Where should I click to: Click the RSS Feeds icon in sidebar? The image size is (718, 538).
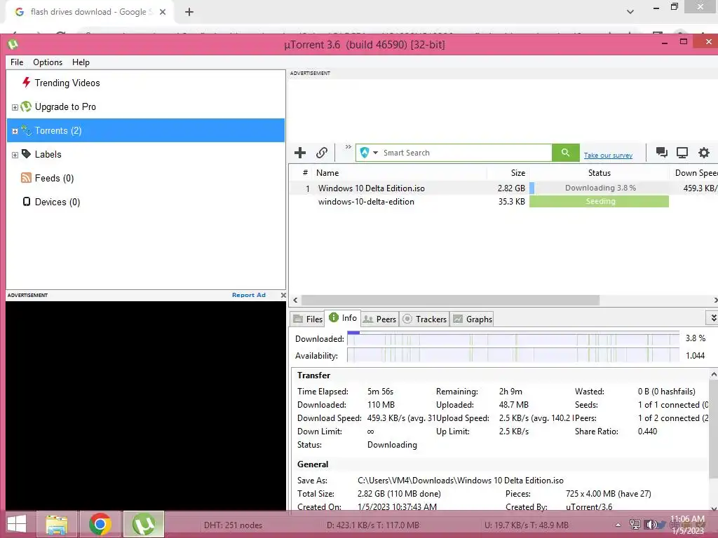tap(26, 178)
